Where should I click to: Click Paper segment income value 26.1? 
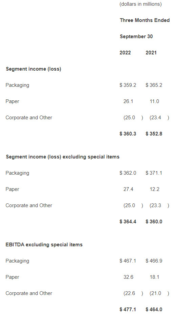pos(128,101)
